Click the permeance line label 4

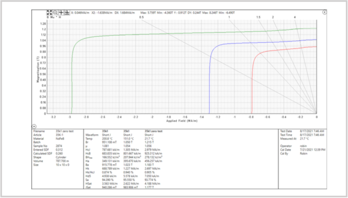(x=295, y=17)
